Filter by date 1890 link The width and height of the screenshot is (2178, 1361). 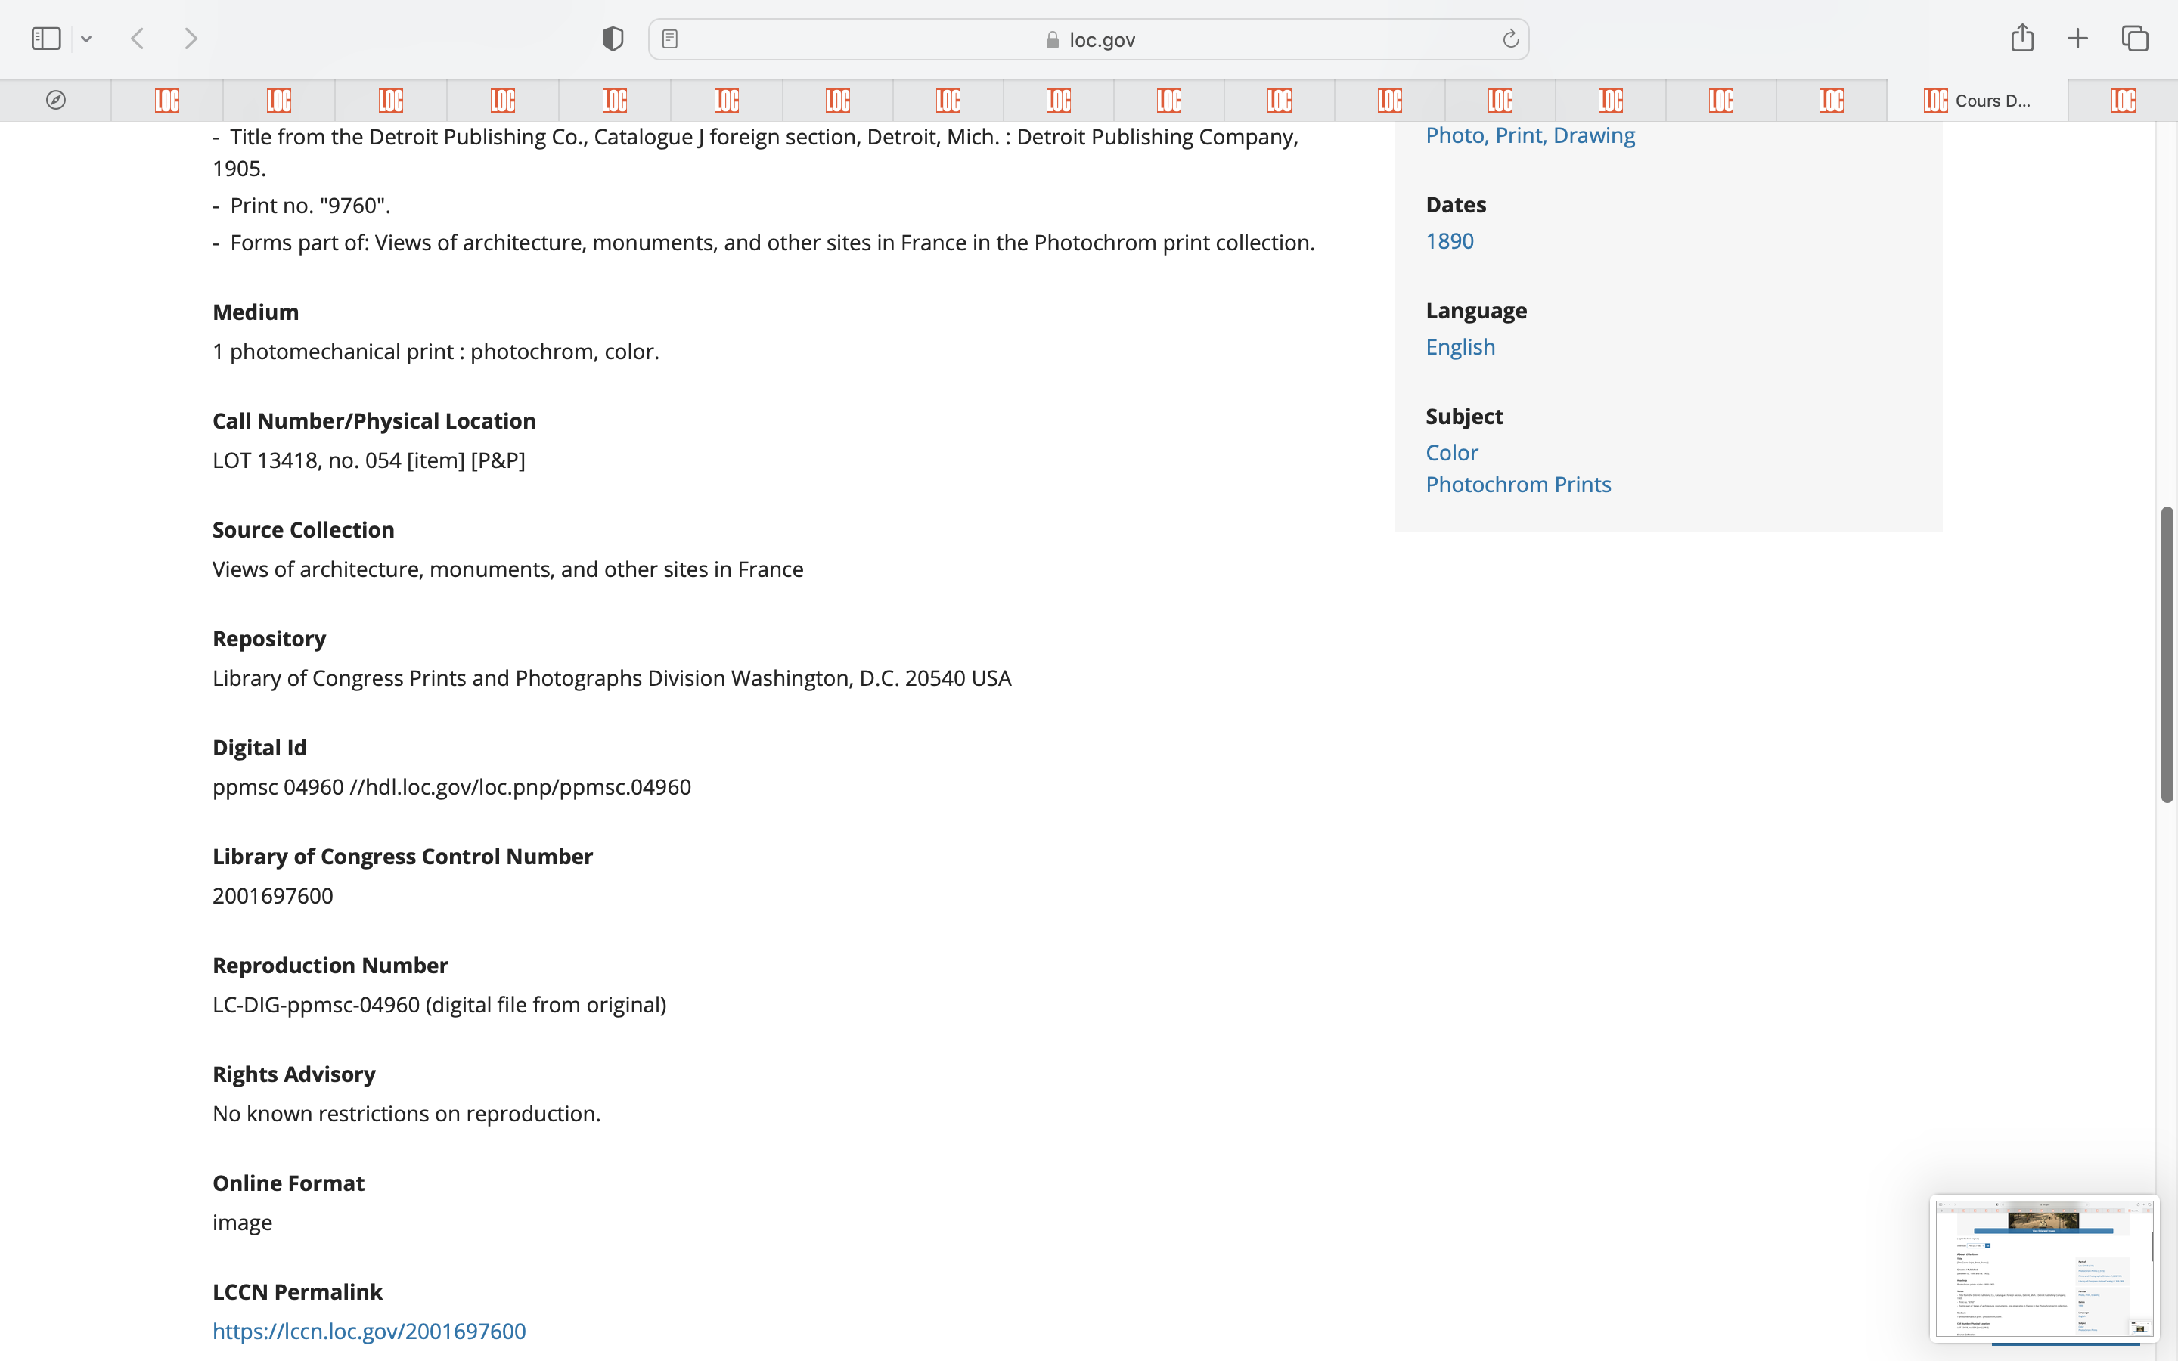coord(1449,241)
